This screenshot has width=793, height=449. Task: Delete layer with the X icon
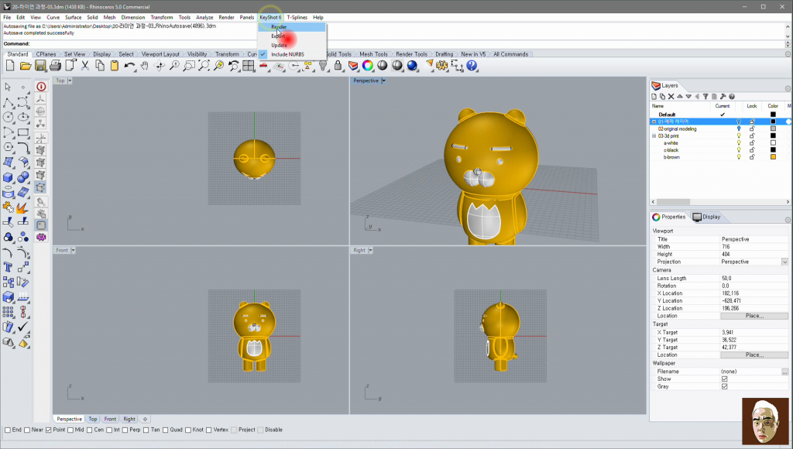pos(671,97)
